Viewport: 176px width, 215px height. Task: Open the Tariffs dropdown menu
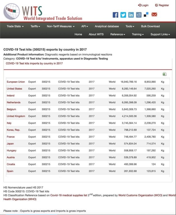tap(35, 26)
